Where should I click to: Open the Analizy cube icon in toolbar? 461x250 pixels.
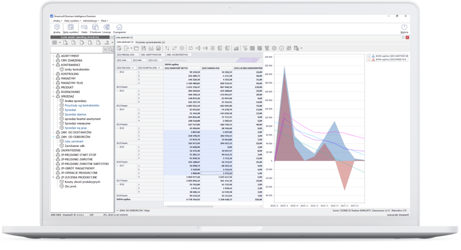click(57, 28)
